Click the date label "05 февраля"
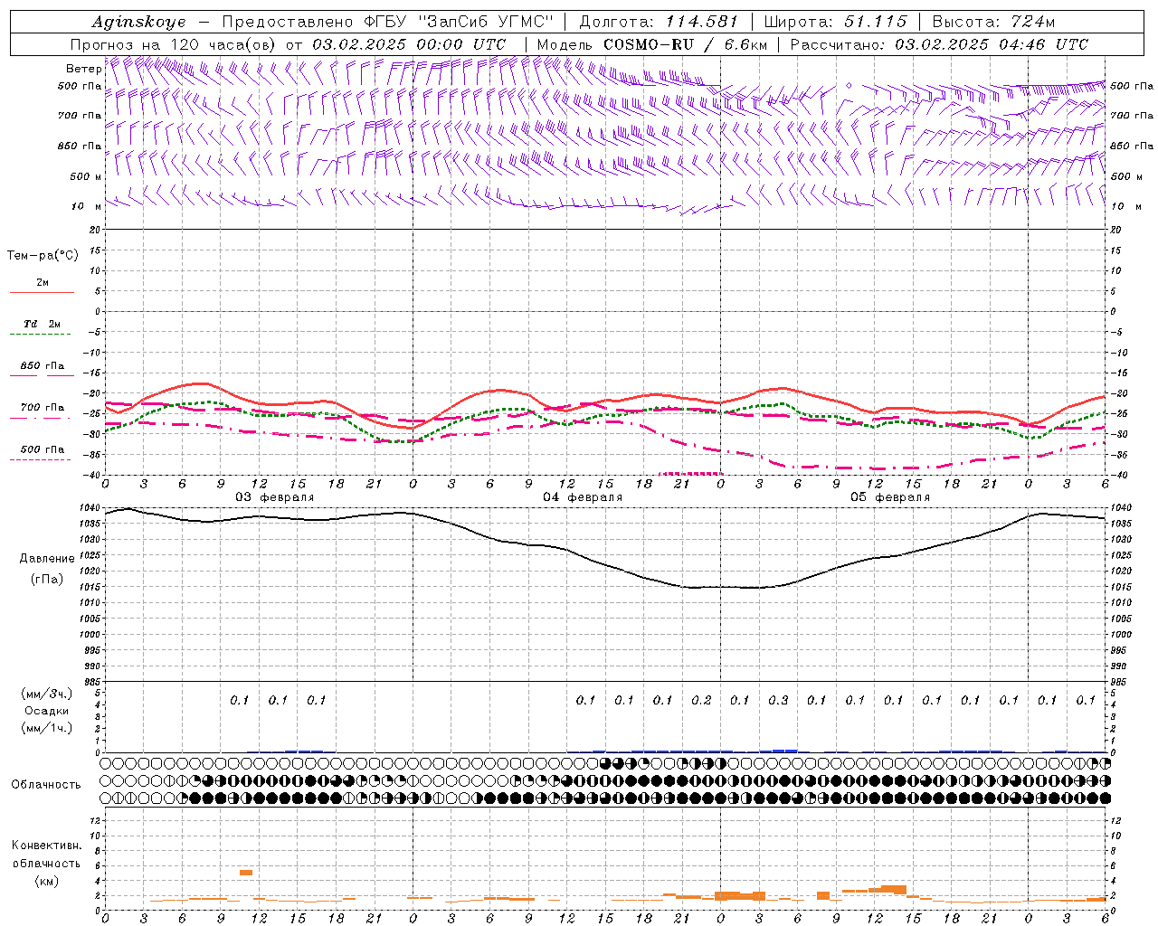Image resolution: width=1158 pixels, height=926 pixels. 890,497
